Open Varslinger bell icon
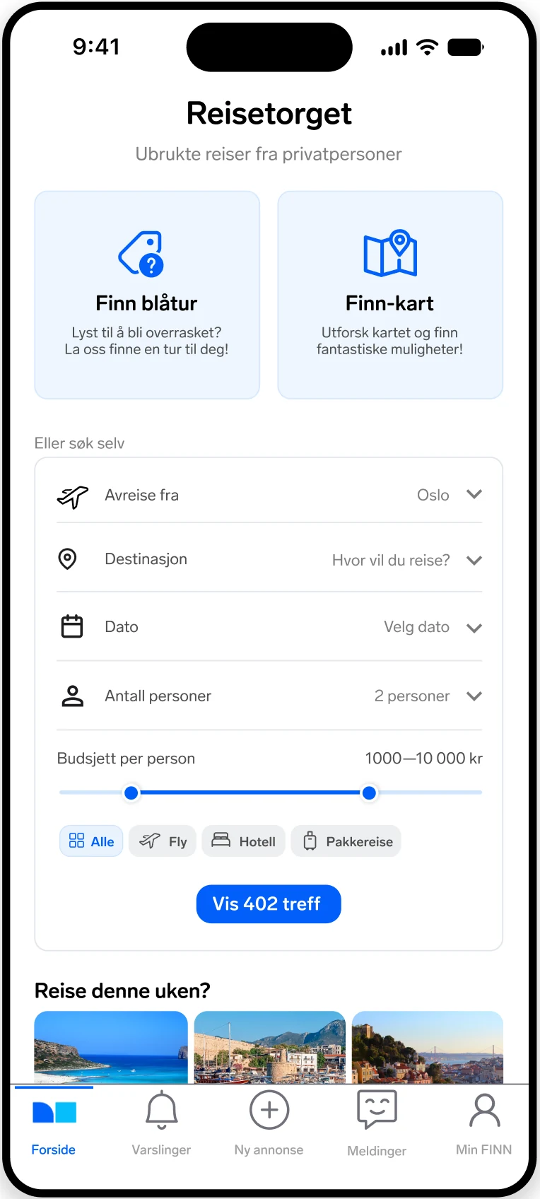This screenshot has height=1199, width=540. pyautogui.click(x=161, y=1110)
